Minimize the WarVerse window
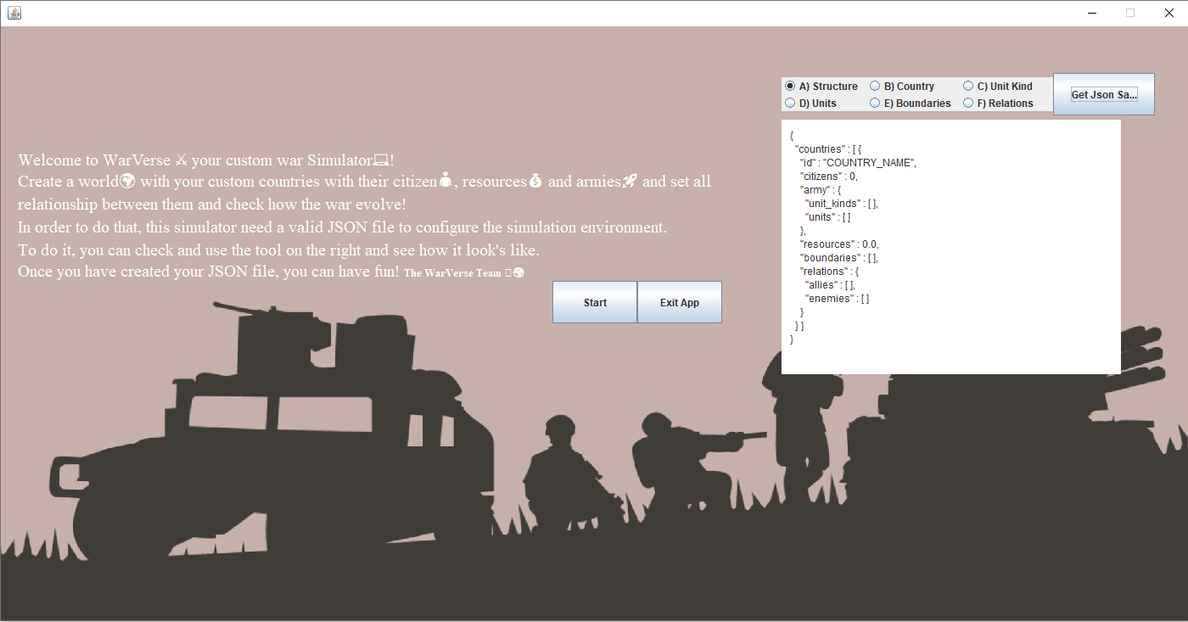 point(1091,13)
